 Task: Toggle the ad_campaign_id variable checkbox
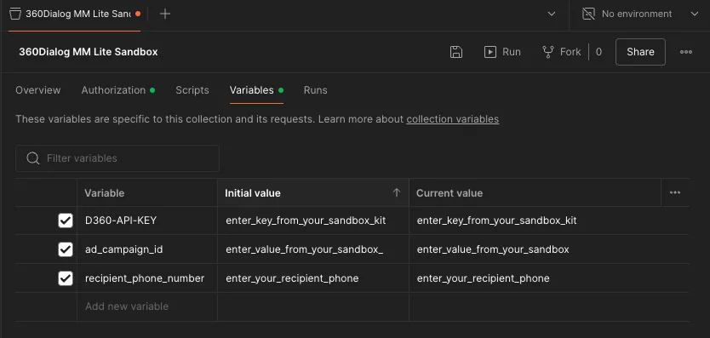(66, 249)
